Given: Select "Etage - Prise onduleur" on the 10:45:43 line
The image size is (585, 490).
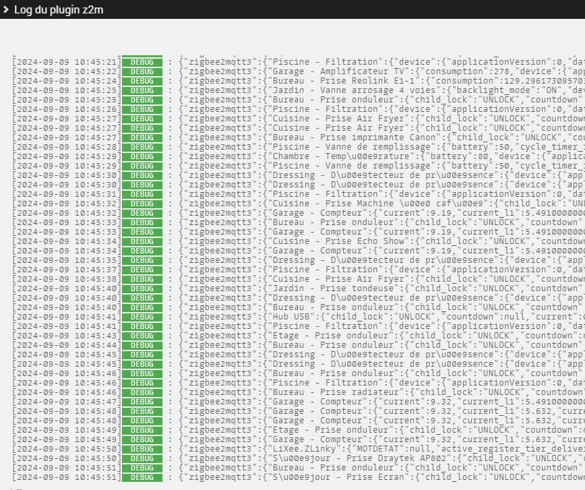Looking at the screenshot, I should (330, 336).
